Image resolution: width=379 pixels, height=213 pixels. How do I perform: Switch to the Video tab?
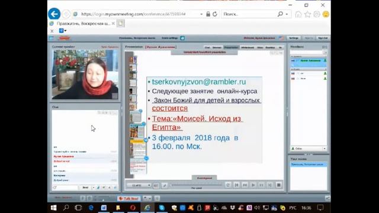(260, 47)
